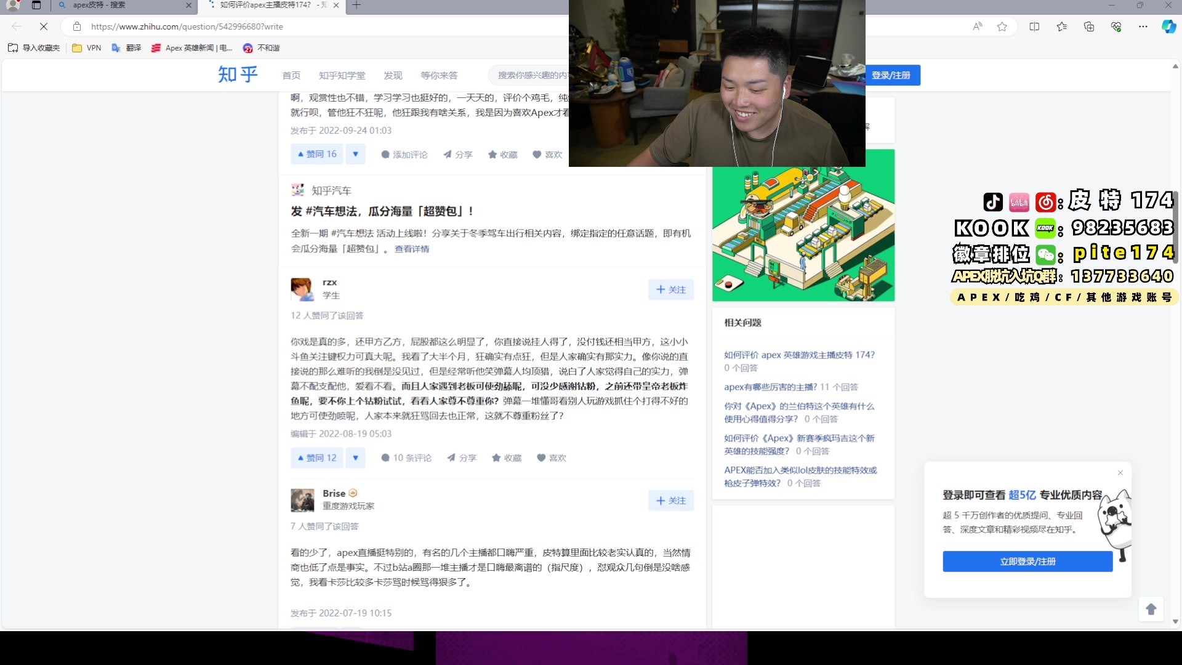Click the Zhihu search input field
Viewport: 1182px width, 665px height.
531,75
